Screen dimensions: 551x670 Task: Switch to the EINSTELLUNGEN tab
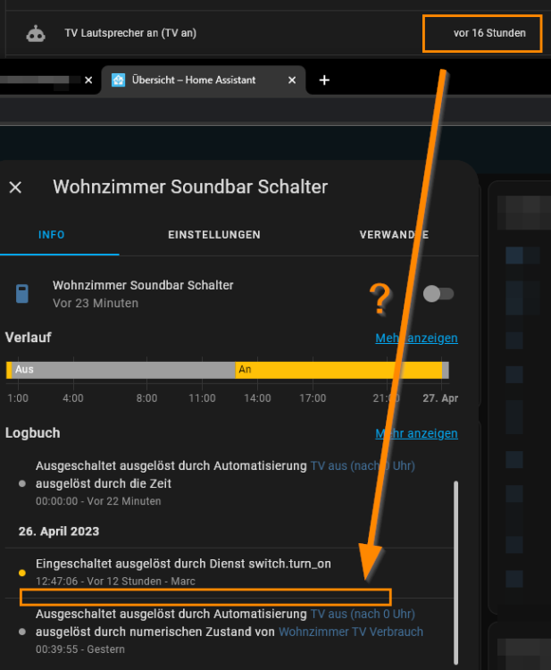[x=214, y=235]
